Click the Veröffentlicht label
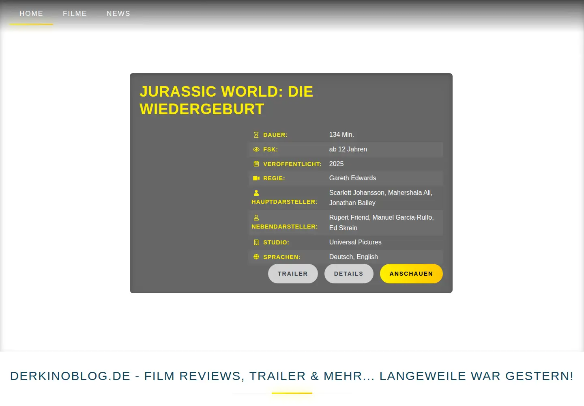Viewport: 584px width, 406px height. 292,164
